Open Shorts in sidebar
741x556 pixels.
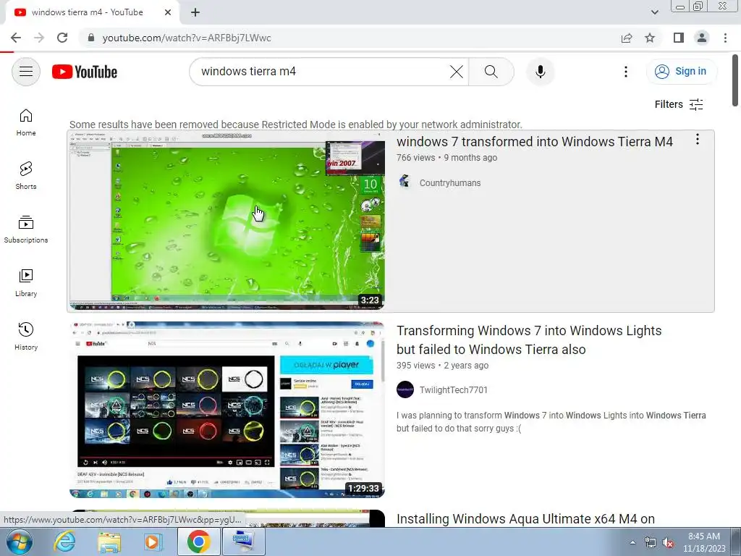point(26,176)
